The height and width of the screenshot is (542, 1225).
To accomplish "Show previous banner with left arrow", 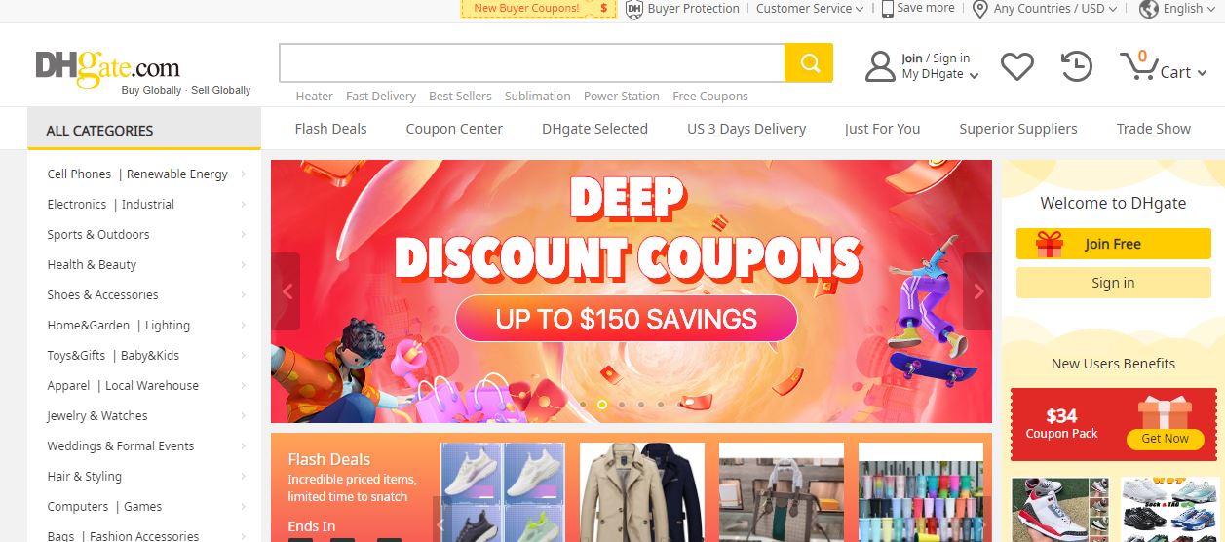I will tap(286, 291).
